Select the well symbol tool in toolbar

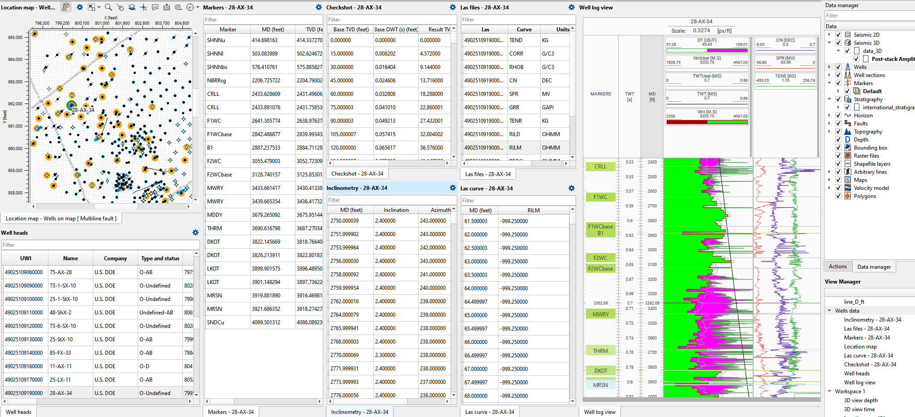click(x=66, y=7)
